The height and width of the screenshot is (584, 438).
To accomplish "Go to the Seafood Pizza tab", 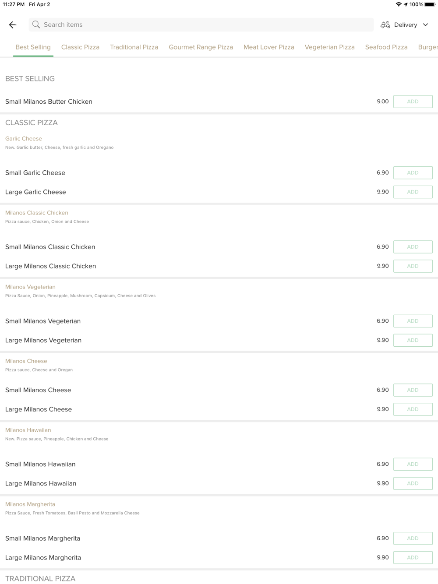I will click(386, 47).
